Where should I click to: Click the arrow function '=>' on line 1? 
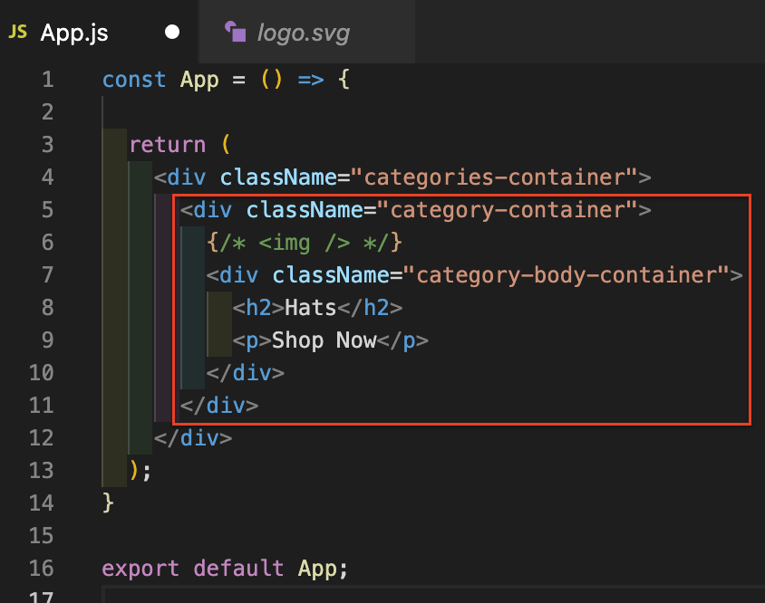click(x=311, y=80)
